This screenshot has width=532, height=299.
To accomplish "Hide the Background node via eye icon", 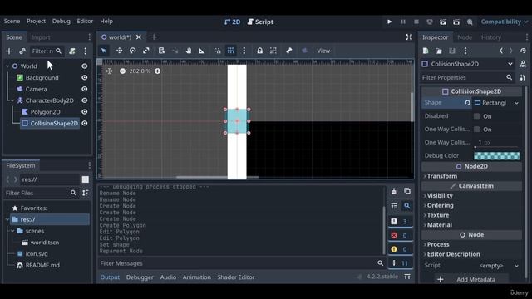I will tap(85, 77).
